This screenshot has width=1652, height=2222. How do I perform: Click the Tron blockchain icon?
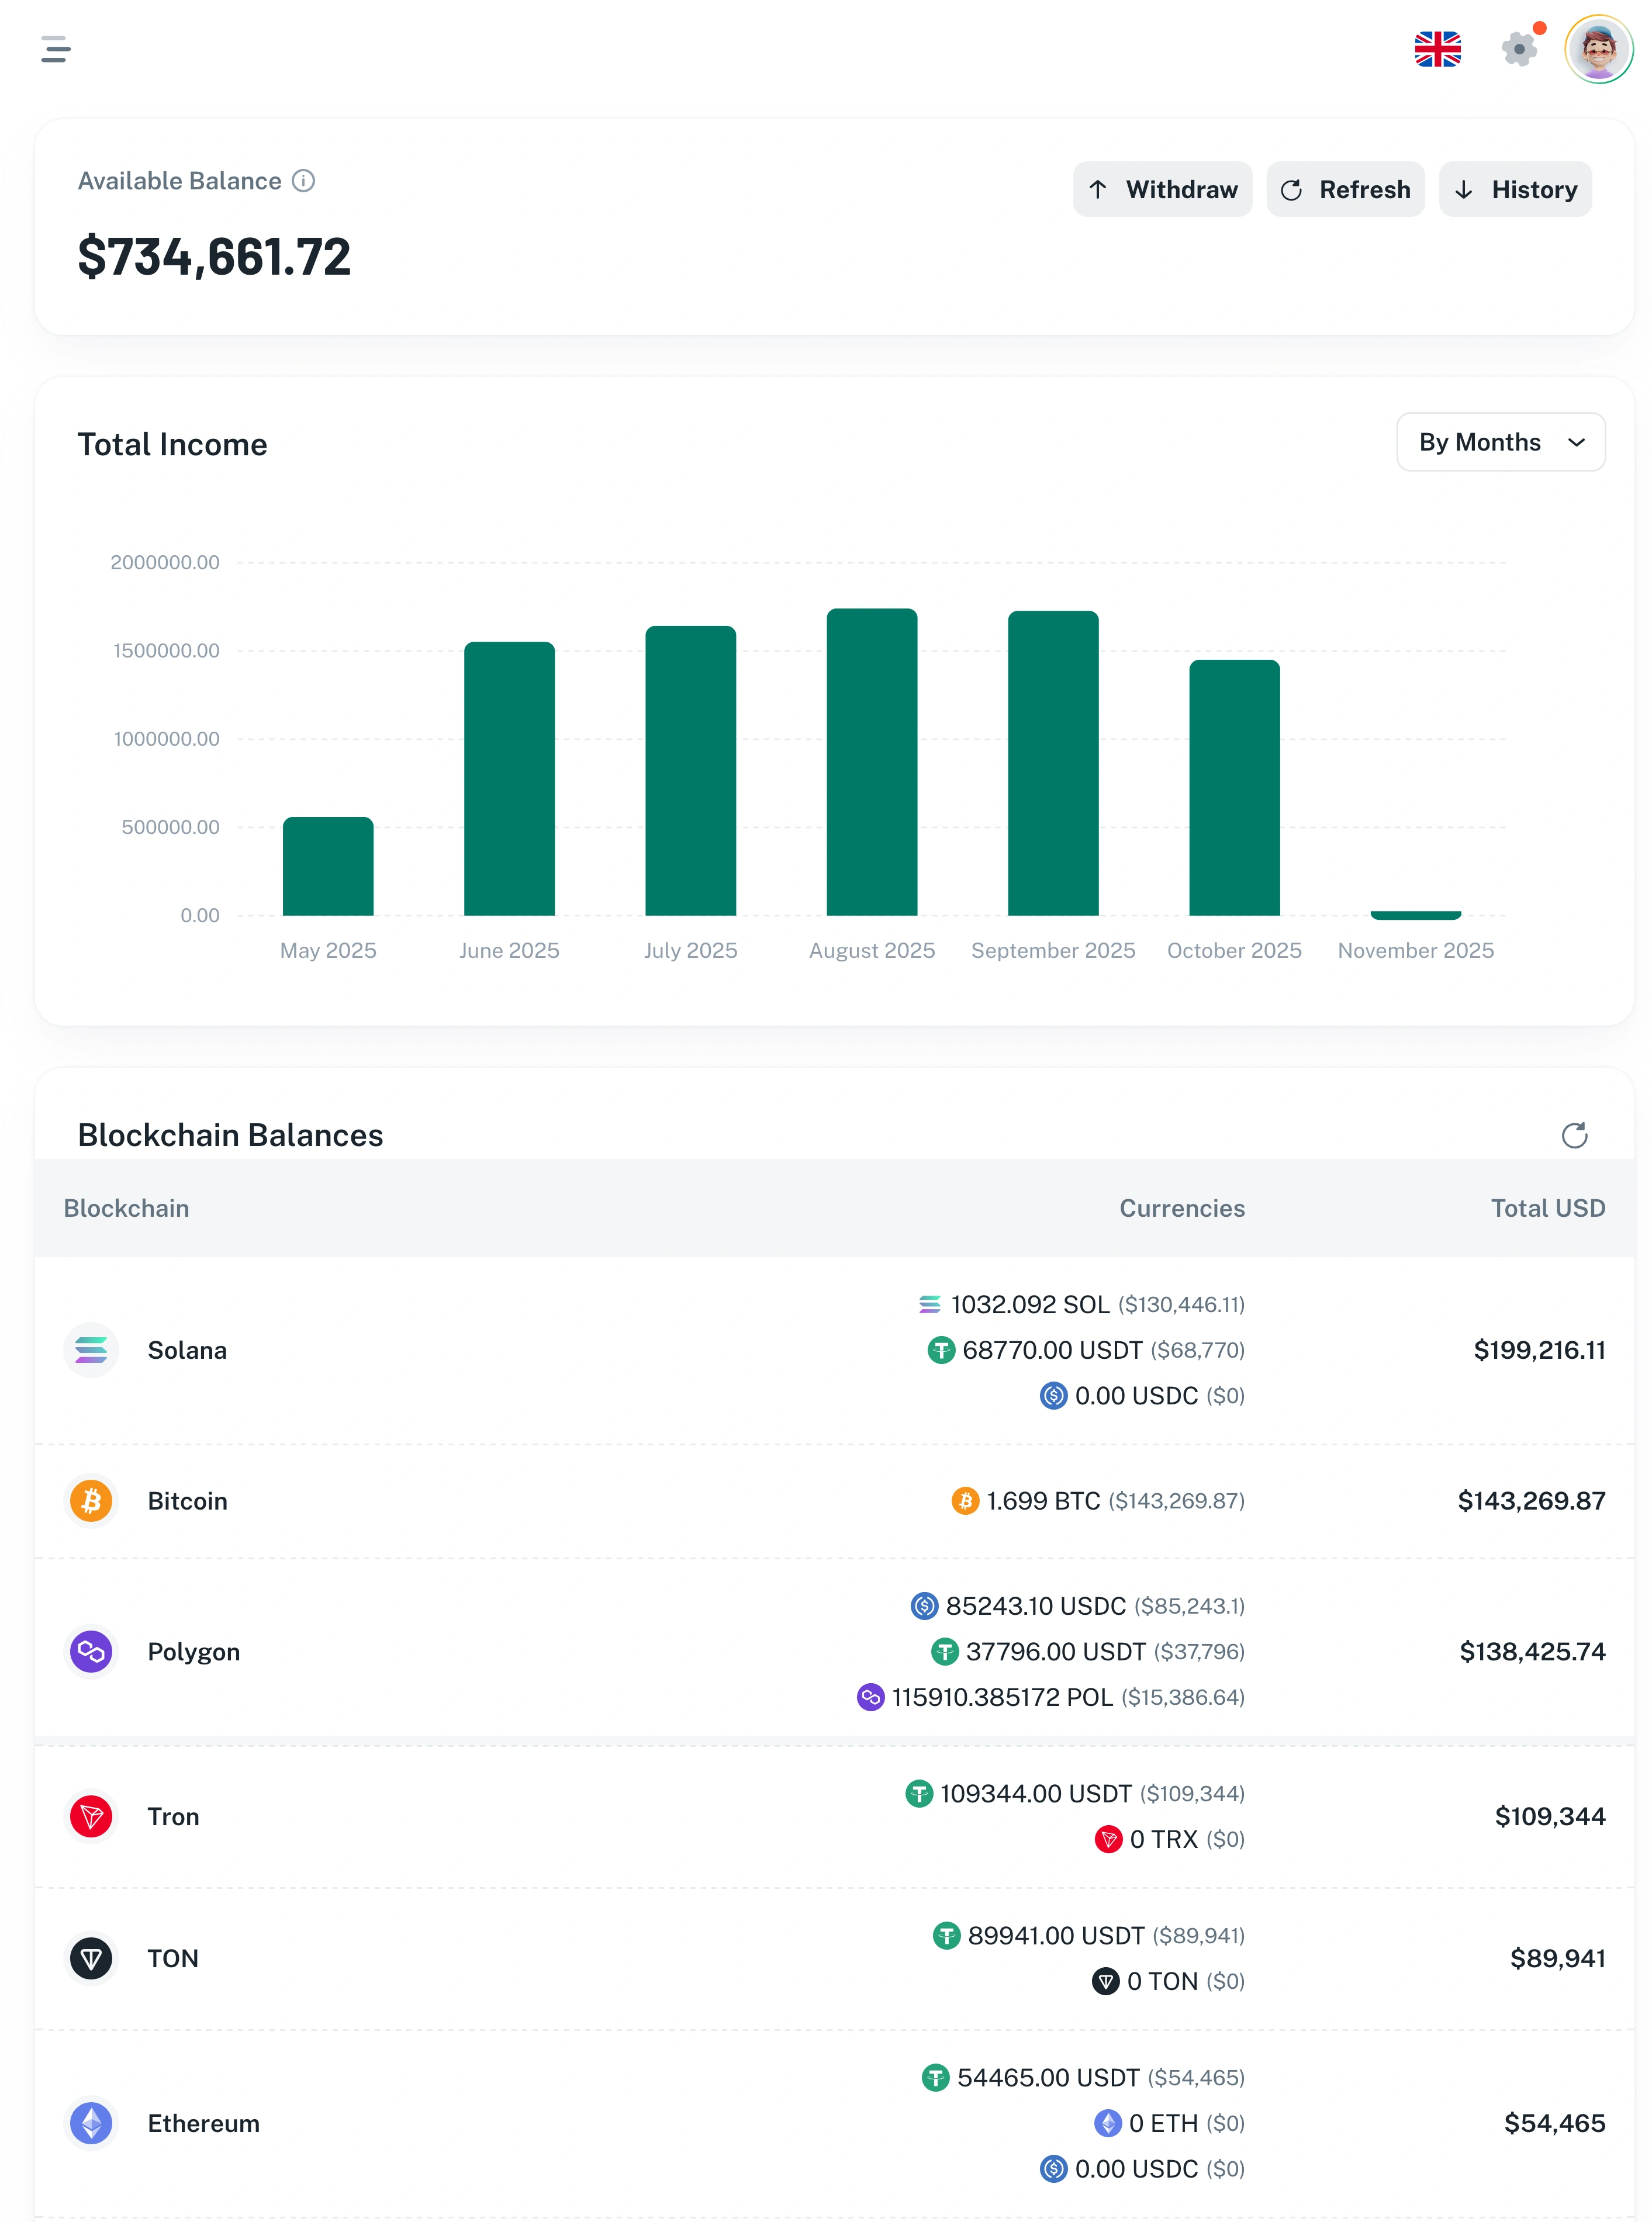pos(91,1817)
